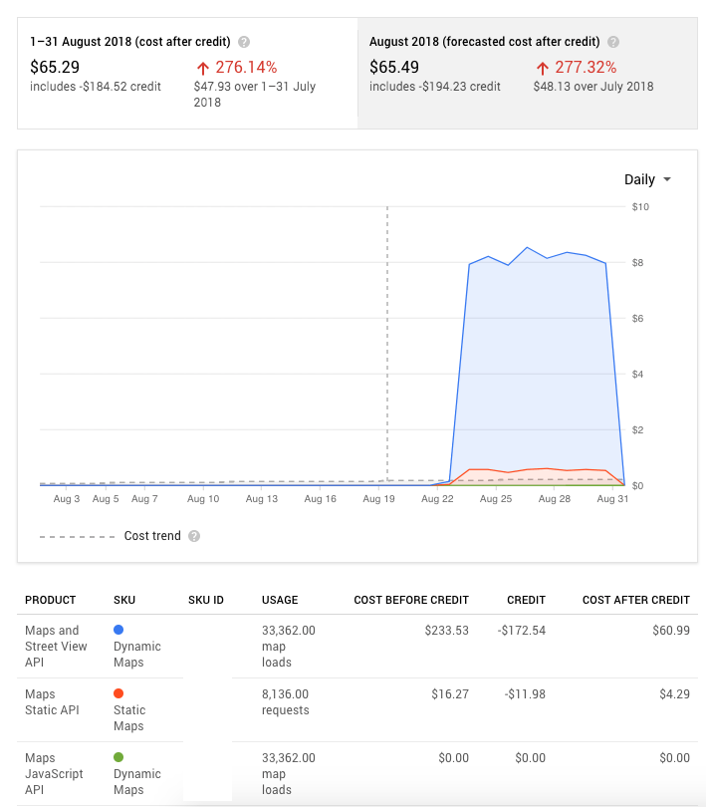This screenshot has width=706, height=807.
Task: Click help icon beside actual cost after credit
Action: point(244,42)
